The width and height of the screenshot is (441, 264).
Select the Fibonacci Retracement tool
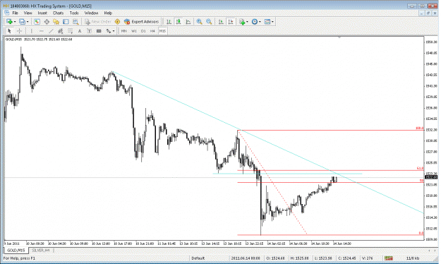coord(70,31)
